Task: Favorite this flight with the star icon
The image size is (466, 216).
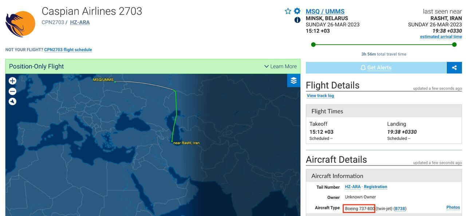Action: point(288,11)
